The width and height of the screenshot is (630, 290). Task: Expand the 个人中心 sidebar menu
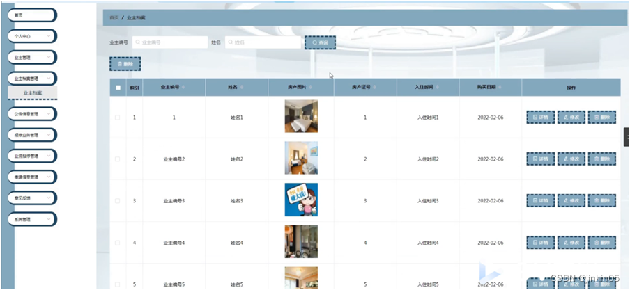[31, 35]
